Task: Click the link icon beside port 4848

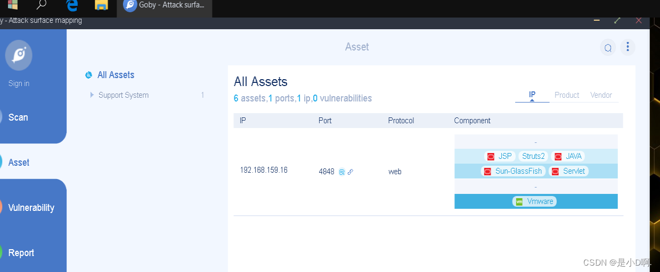Action: tap(350, 172)
